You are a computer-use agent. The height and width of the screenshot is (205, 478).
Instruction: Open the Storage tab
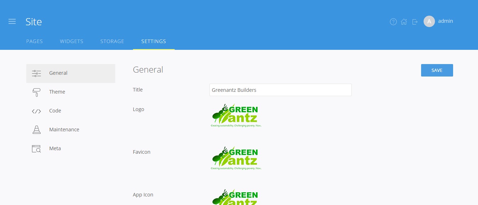point(112,41)
